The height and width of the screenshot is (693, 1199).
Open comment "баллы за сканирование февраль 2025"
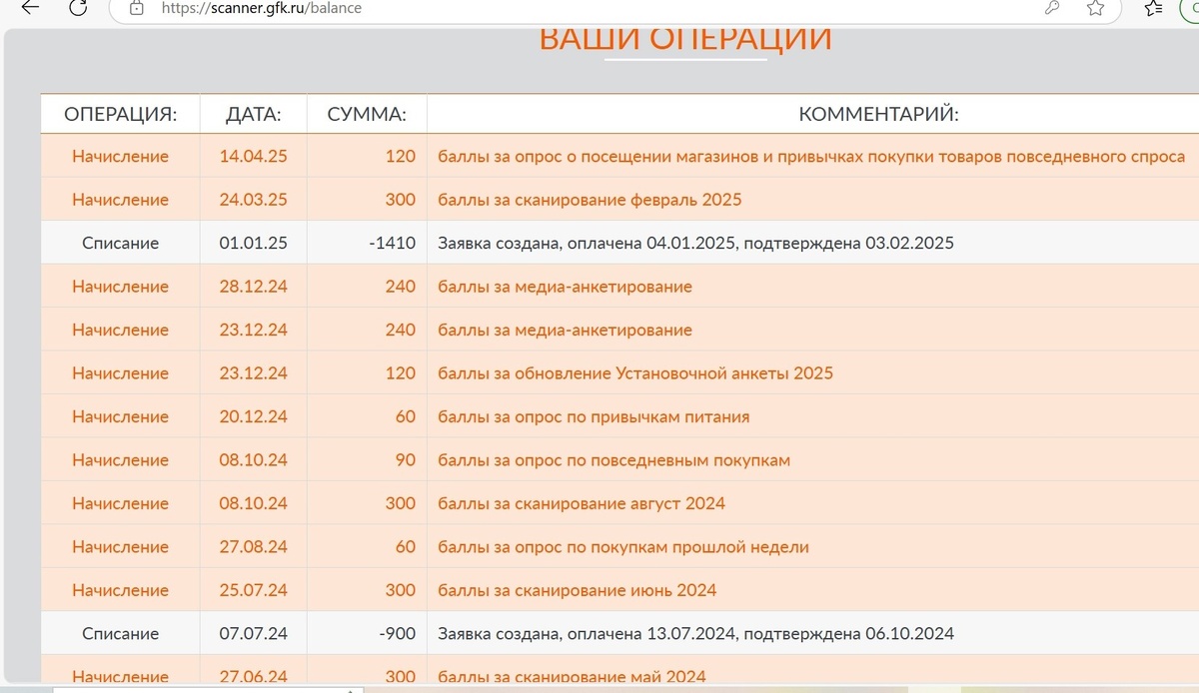pyautogui.click(x=588, y=200)
